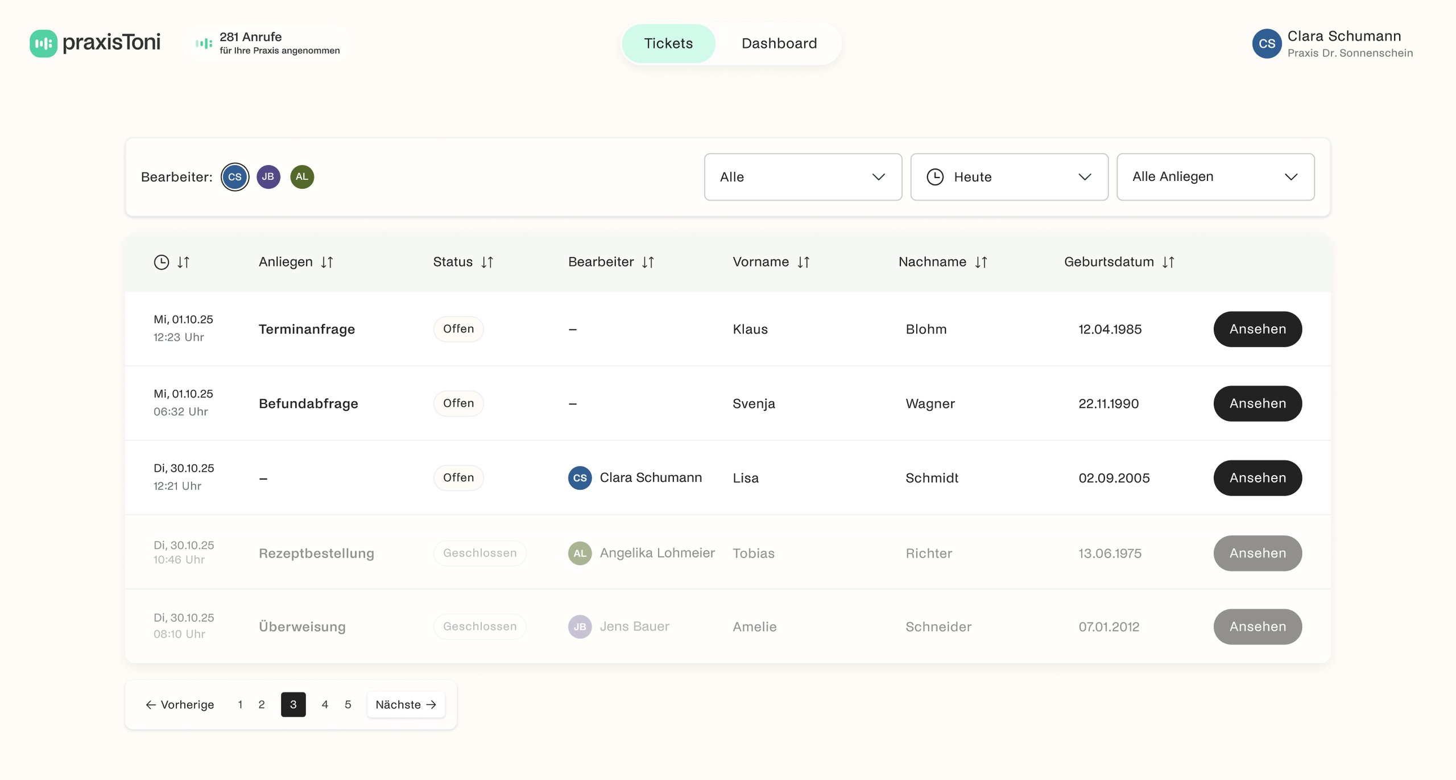The image size is (1456, 780).
Task: Toggle JB Bearbeiter filter avatar
Action: (x=268, y=177)
